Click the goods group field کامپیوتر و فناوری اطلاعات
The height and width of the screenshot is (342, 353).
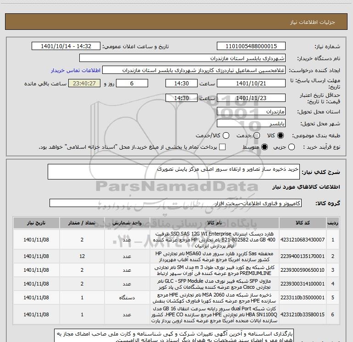176,203
